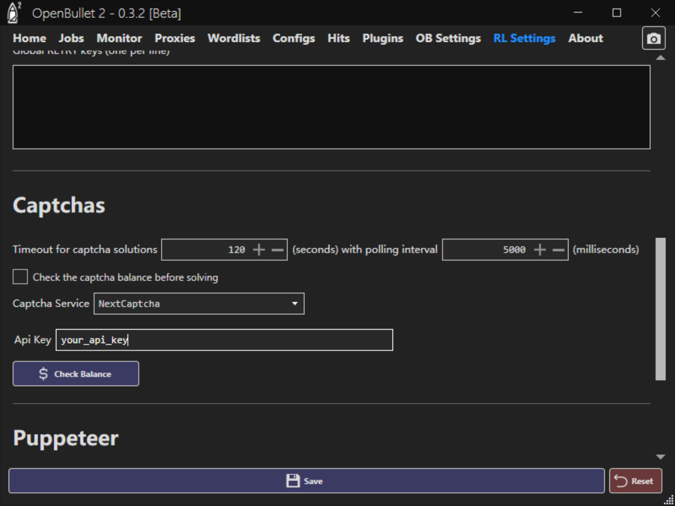Click the scrollbar up arrow
The height and width of the screenshot is (506, 675).
pos(660,56)
